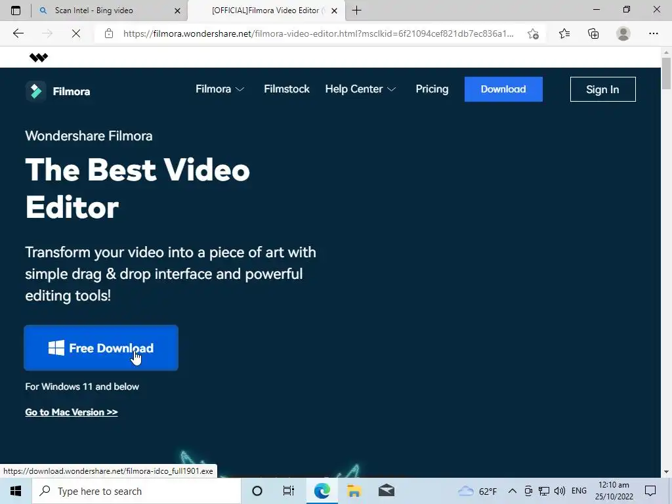
Task: Expand the Filmora navigation dropdown
Action: click(220, 89)
